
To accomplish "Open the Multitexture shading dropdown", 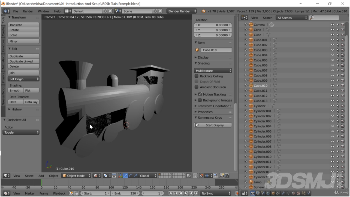I will [x=213, y=71].
